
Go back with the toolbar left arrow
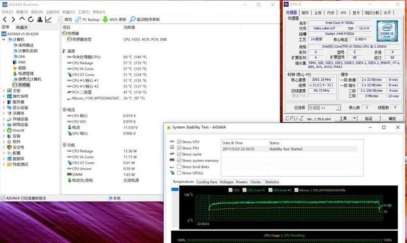pyautogui.click(x=5, y=19)
